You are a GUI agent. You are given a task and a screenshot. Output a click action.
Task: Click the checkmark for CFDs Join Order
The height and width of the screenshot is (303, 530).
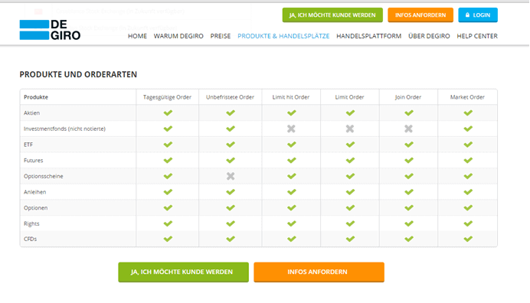click(x=409, y=239)
